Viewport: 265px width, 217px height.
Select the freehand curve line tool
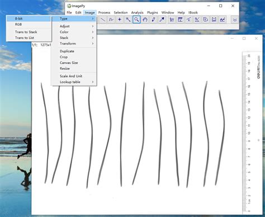(x=111, y=20)
